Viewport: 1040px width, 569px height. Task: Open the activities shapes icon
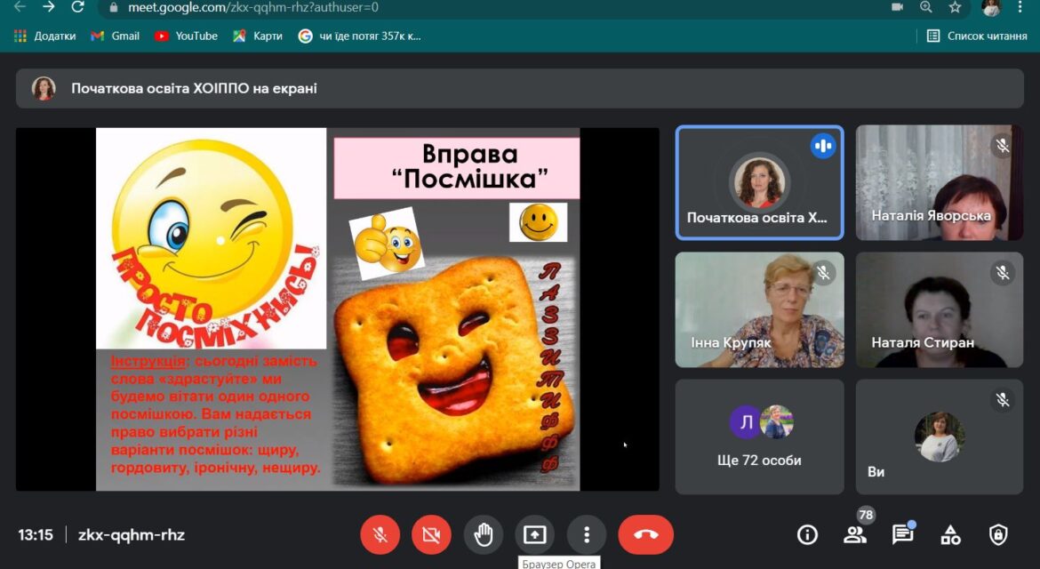point(950,534)
